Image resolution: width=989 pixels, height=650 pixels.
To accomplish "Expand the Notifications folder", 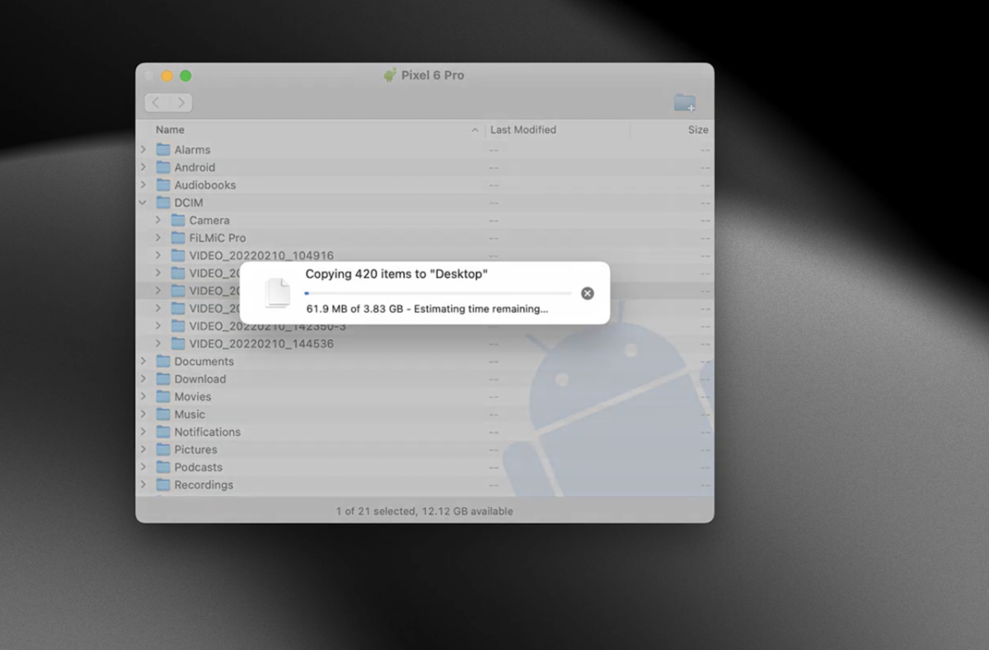I will pyautogui.click(x=143, y=432).
